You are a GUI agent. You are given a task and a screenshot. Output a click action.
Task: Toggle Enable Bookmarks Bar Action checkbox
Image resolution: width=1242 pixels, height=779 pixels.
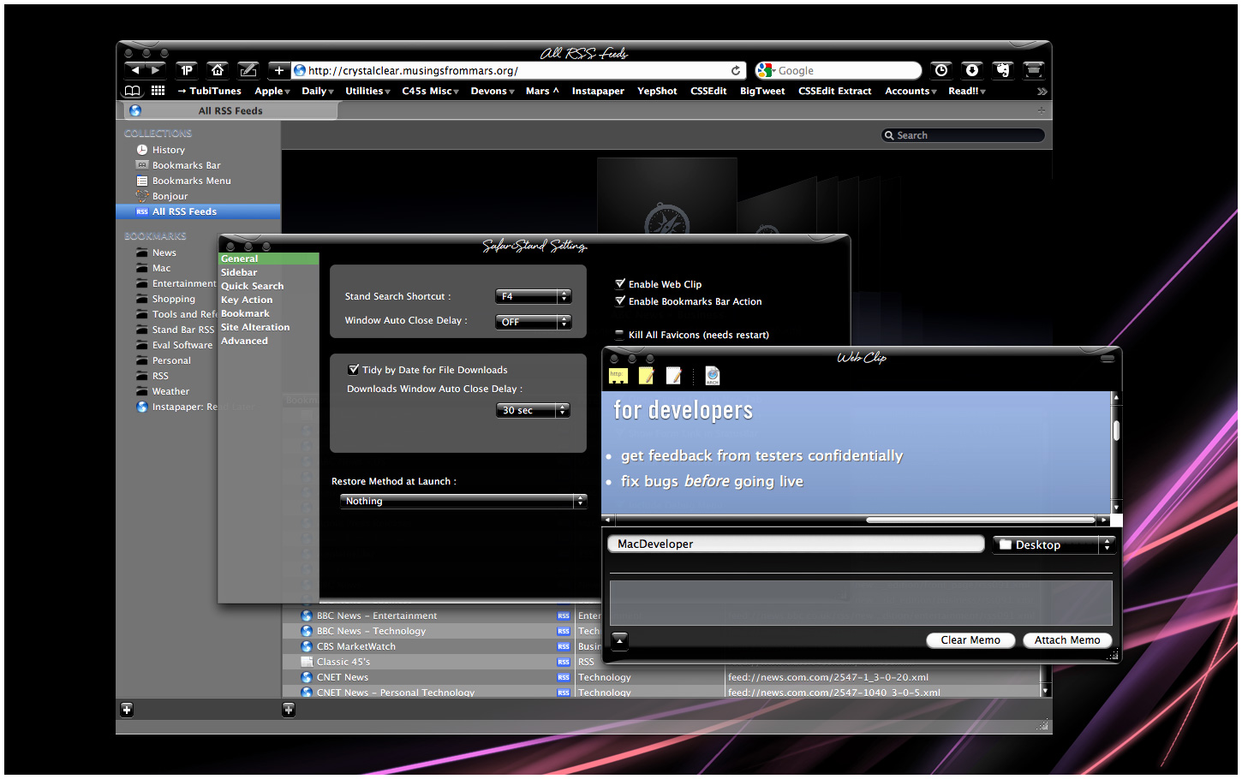click(620, 300)
